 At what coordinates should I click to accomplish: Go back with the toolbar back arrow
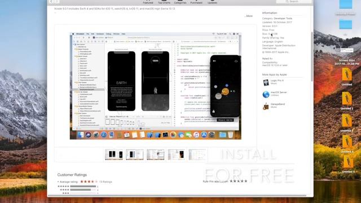[x=51, y=2]
